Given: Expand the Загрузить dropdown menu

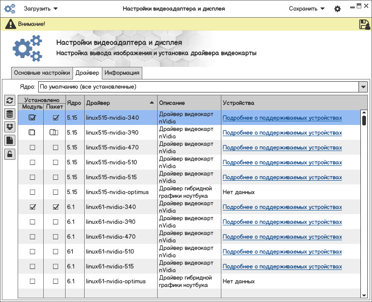Looking at the screenshot, I should coord(41,9).
